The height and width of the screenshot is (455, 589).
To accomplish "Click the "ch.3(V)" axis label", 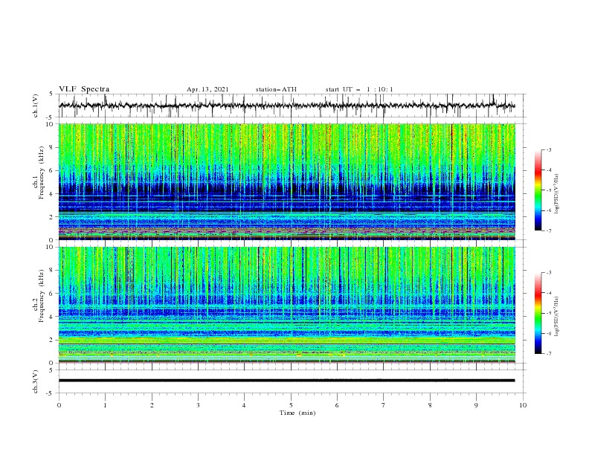I will click(x=36, y=381).
